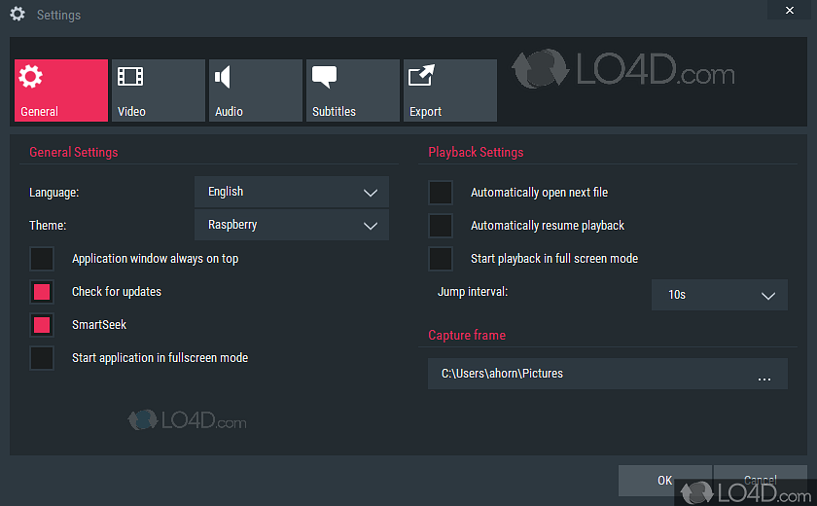This screenshot has width=817, height=506.
Task: Click the Export arrow icon
Action: pos(422,77)
